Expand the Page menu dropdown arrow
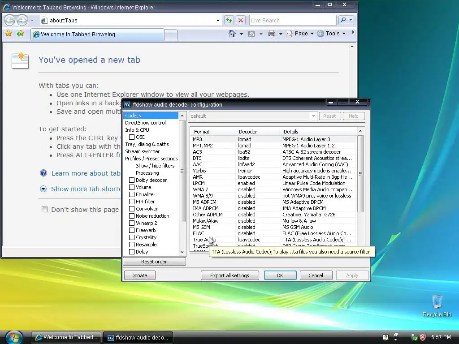Image resolution: width=459 pixels, height=344 pixels. (312, 34)
